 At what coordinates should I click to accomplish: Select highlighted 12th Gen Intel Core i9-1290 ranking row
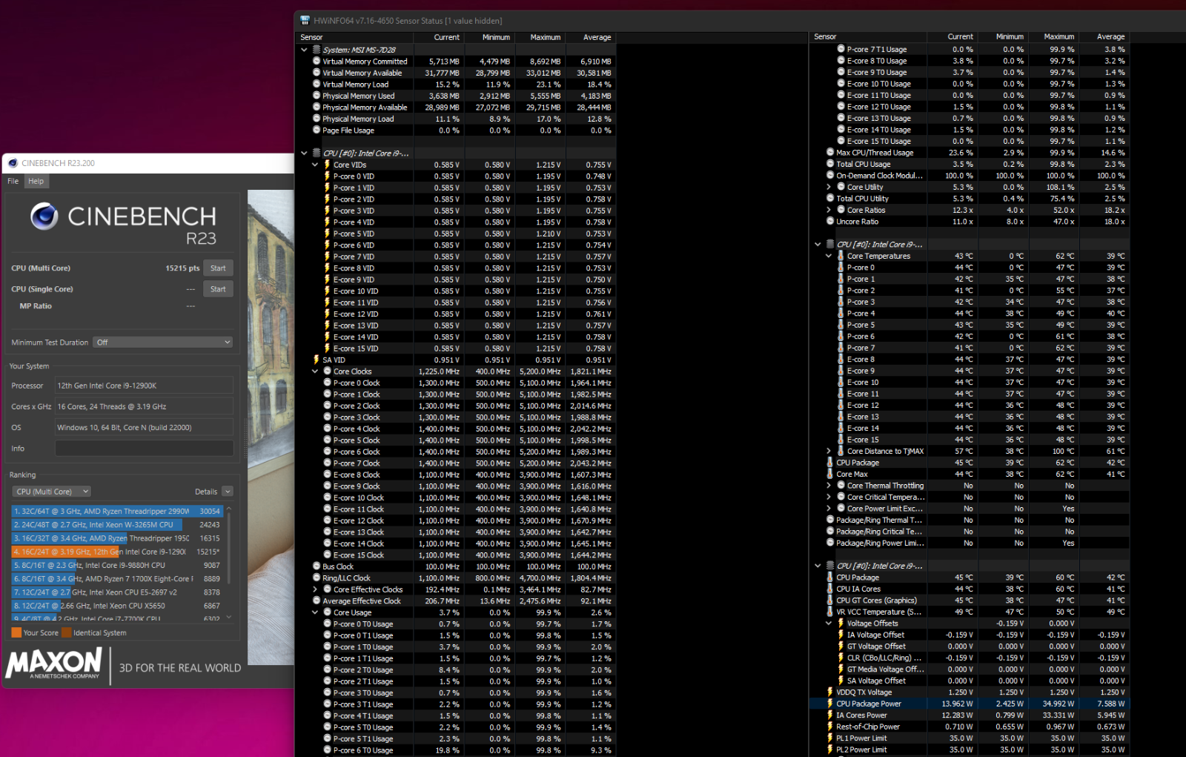[117, 552]
